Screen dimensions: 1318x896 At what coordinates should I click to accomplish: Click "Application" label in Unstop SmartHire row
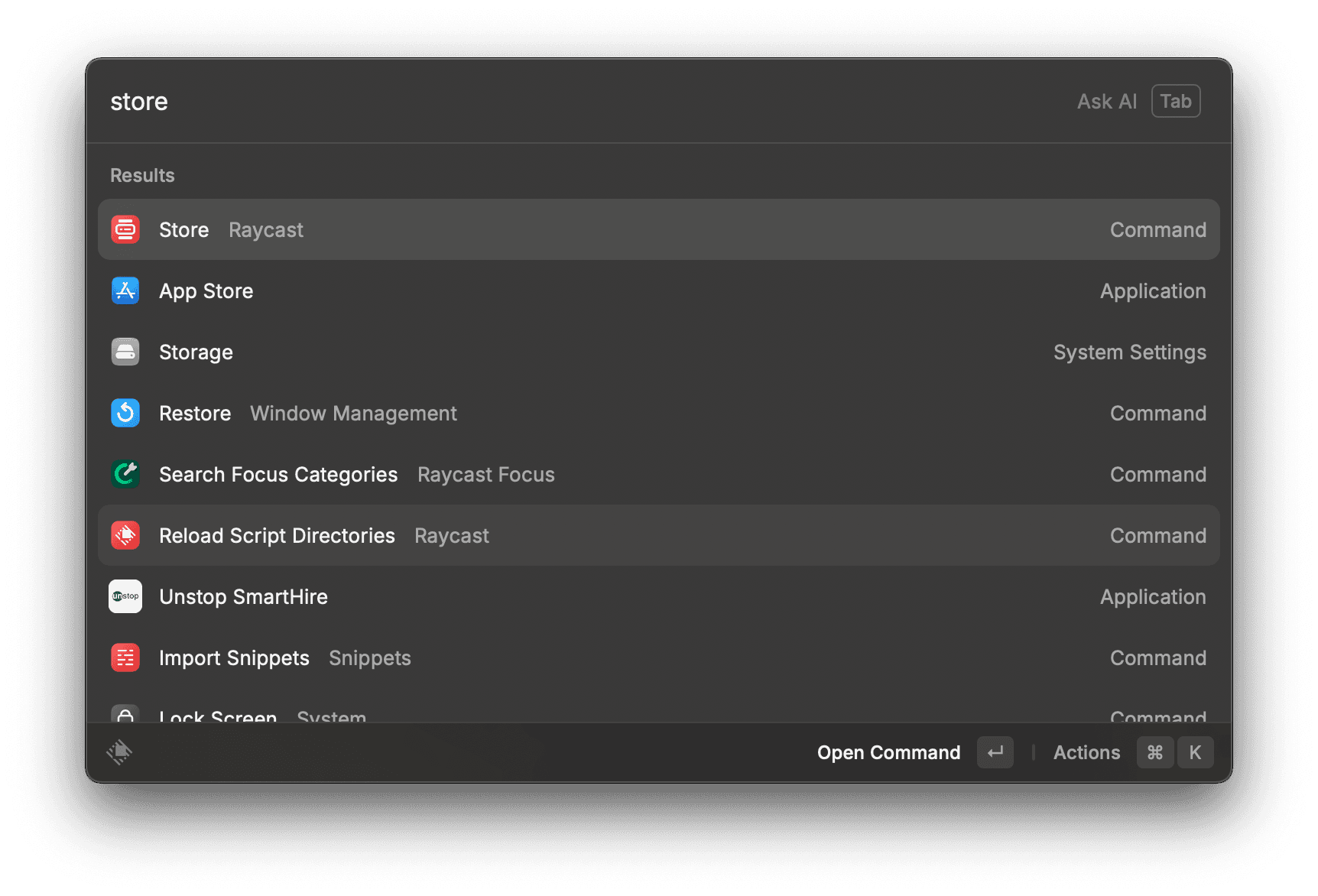coord(1153,596)
